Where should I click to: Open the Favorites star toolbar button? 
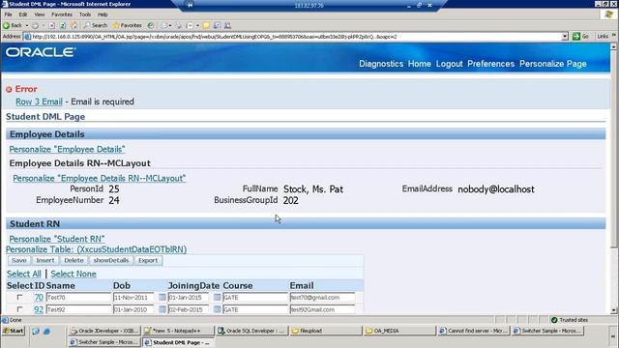pyautogui.click(x=127, y=25)
